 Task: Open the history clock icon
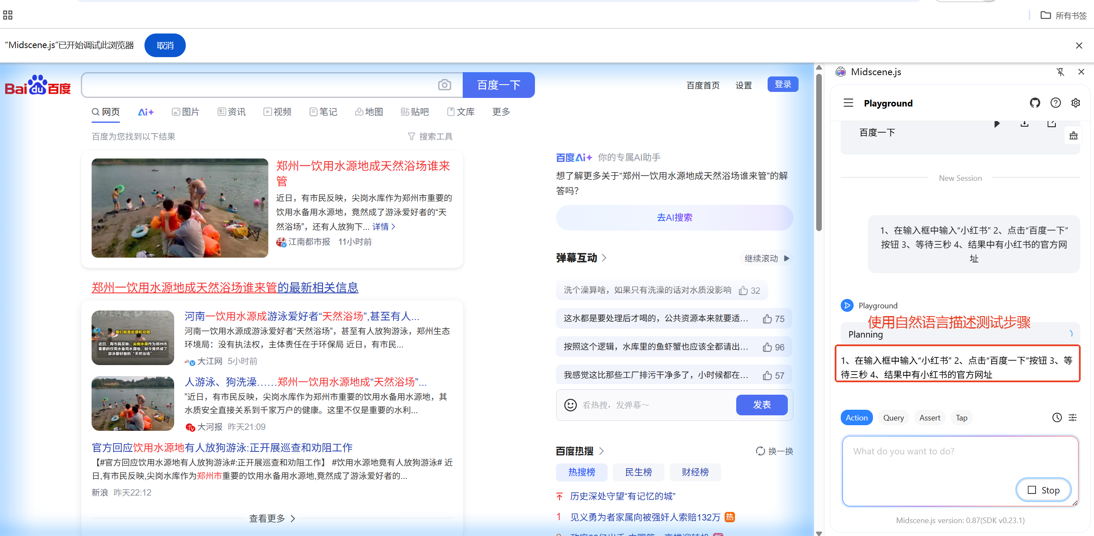[1057, 417]
